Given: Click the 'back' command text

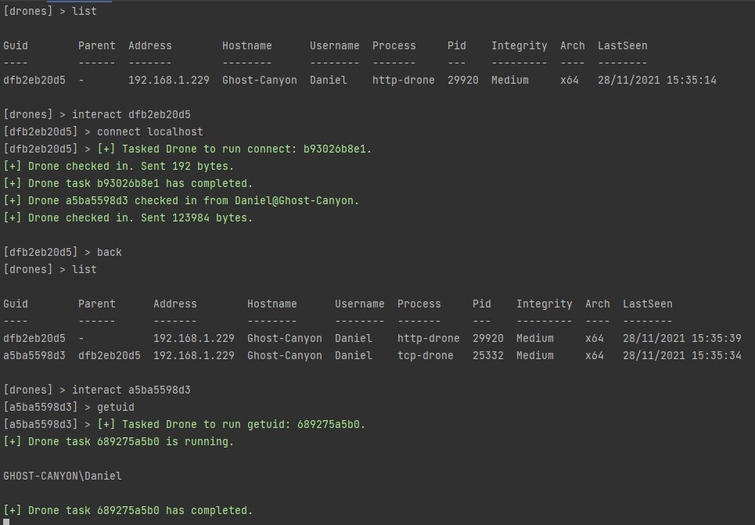Looking at the screenshot, I should click(x=110, y=253).
